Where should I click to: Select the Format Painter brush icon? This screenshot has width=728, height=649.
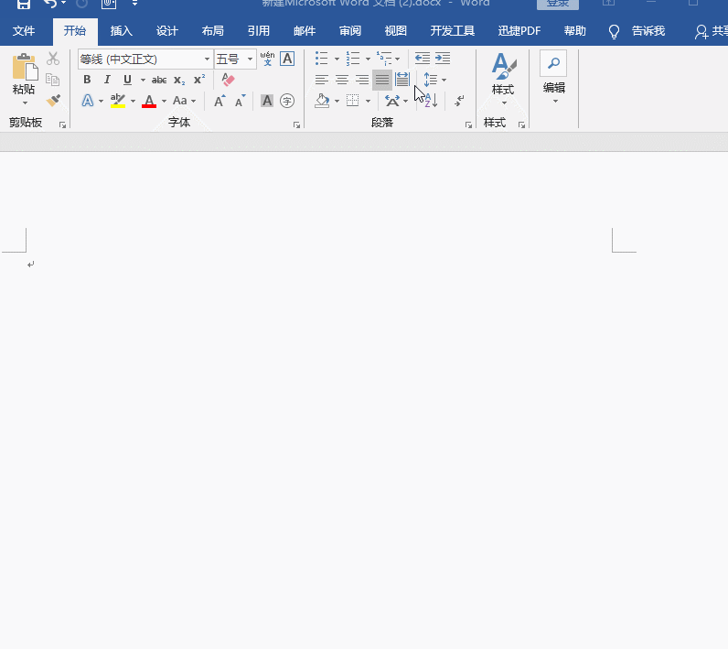pos(53,101)
